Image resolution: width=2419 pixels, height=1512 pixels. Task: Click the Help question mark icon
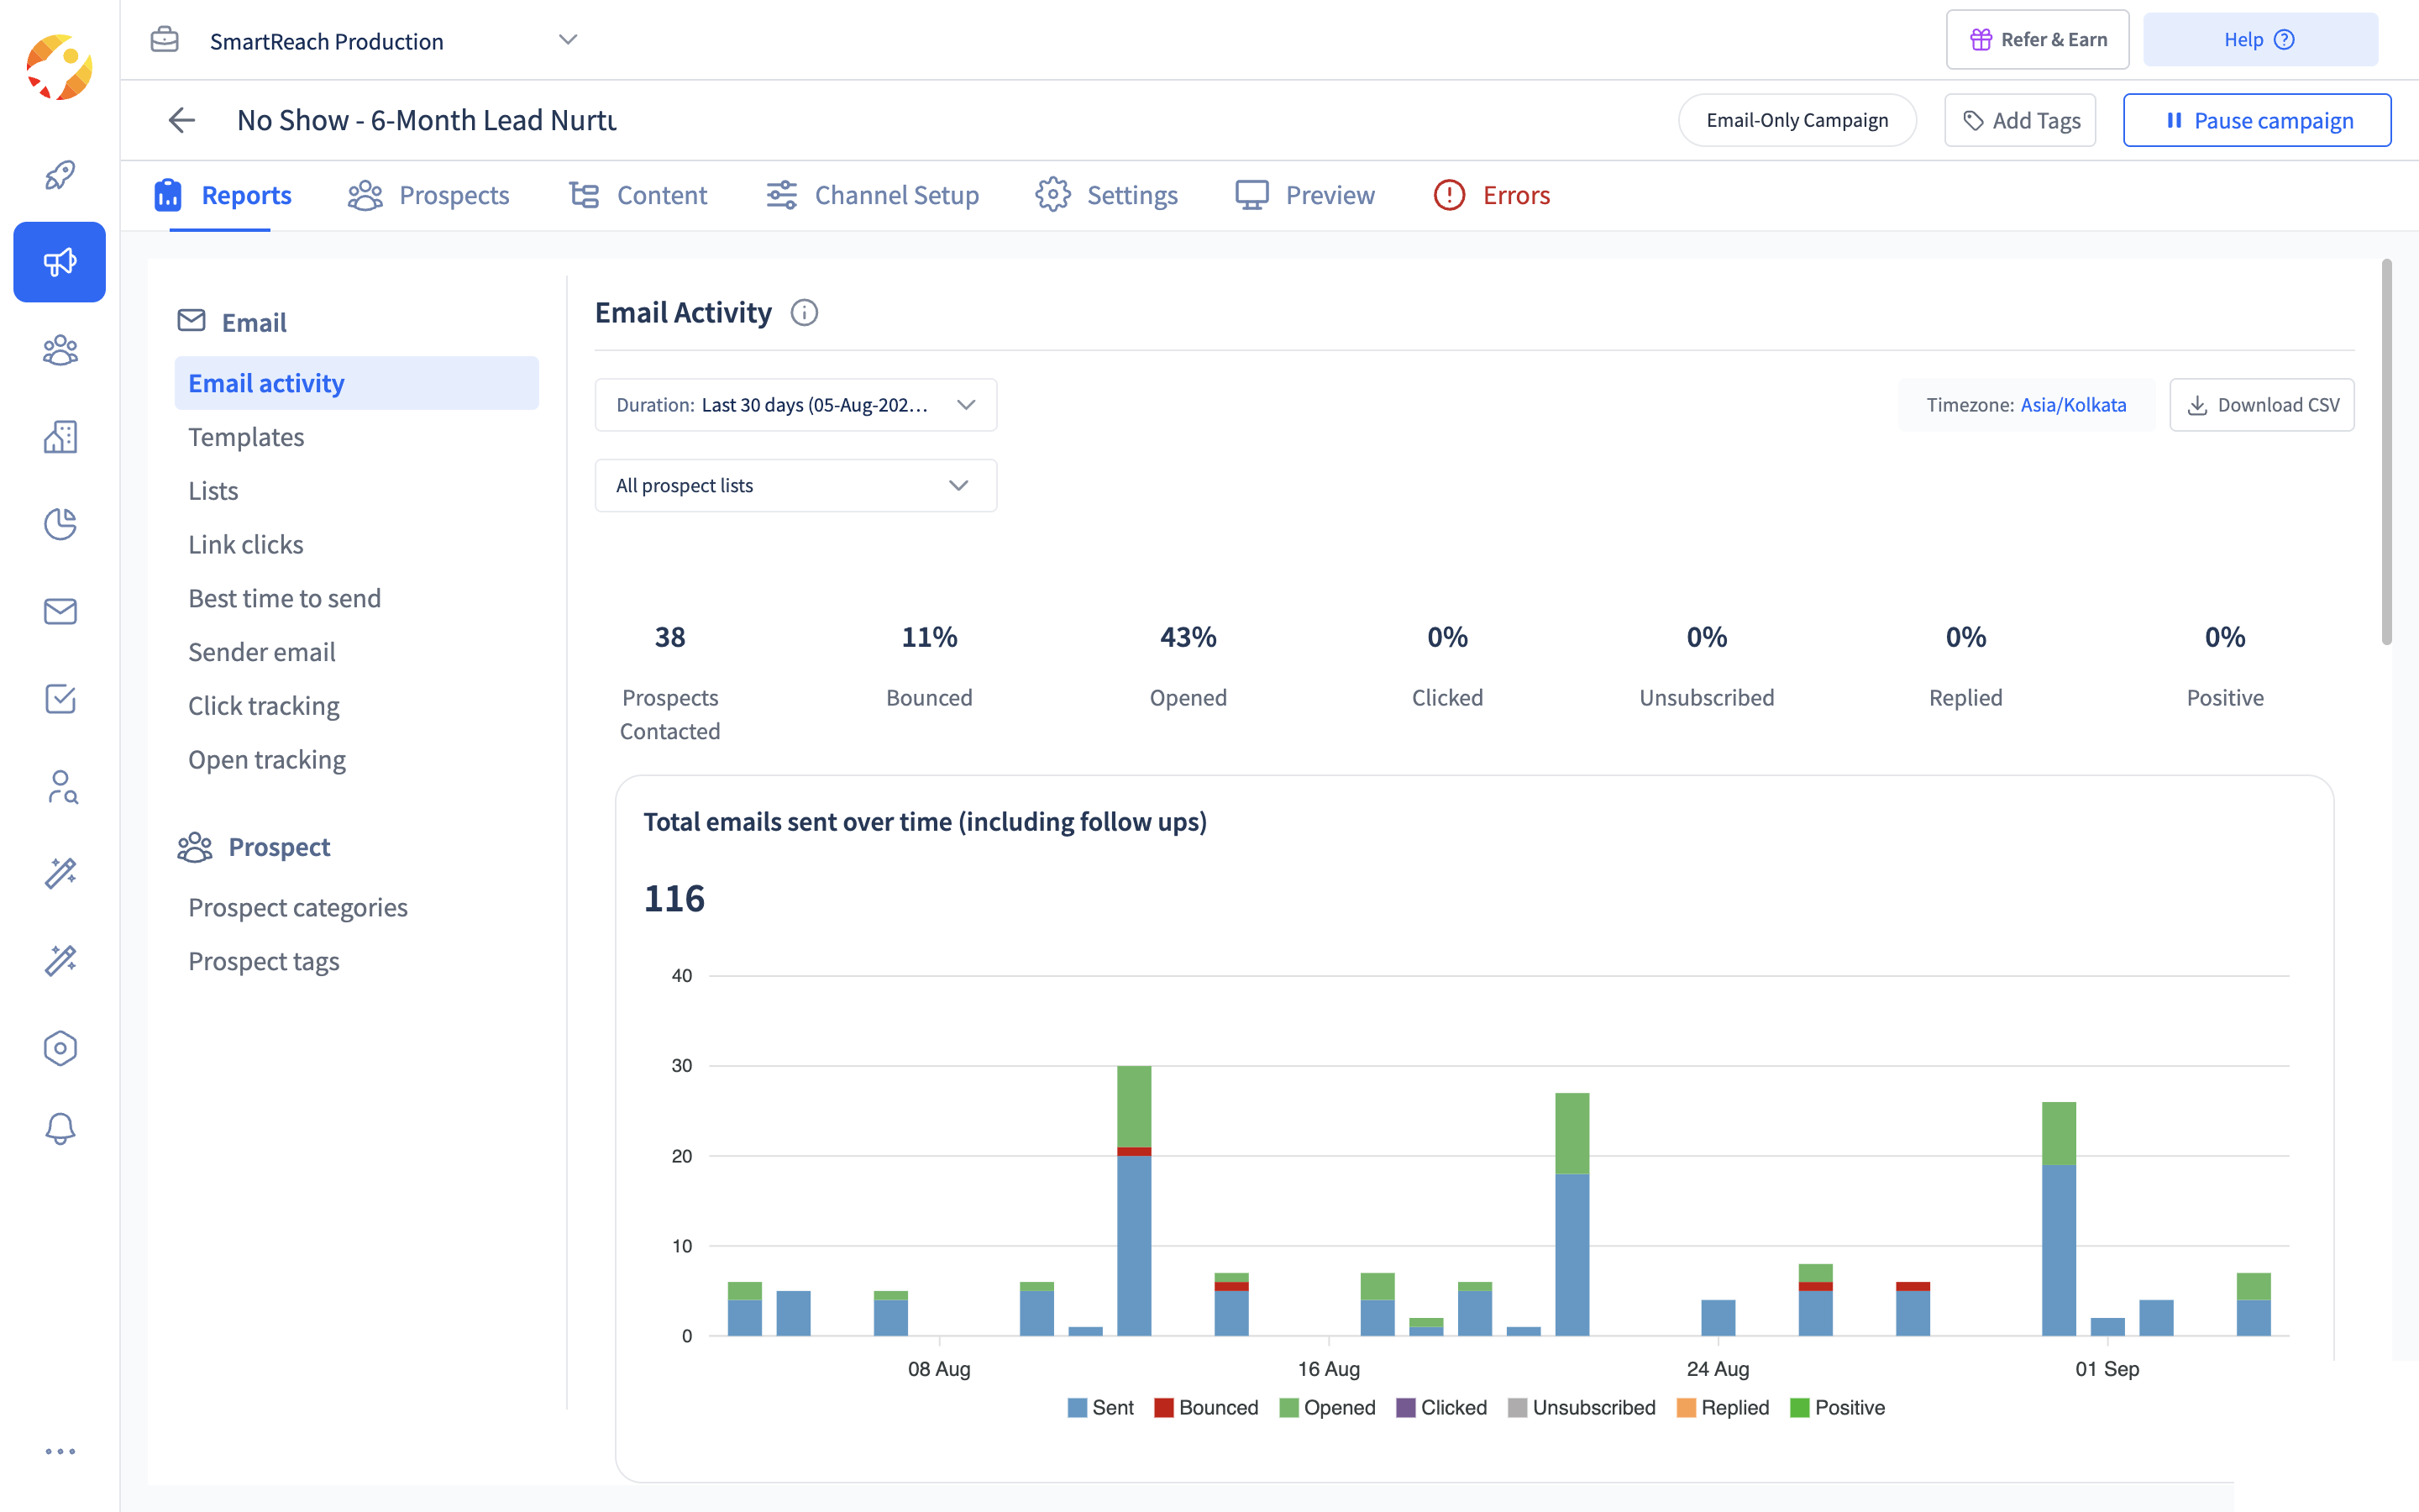pos(2284,40)
